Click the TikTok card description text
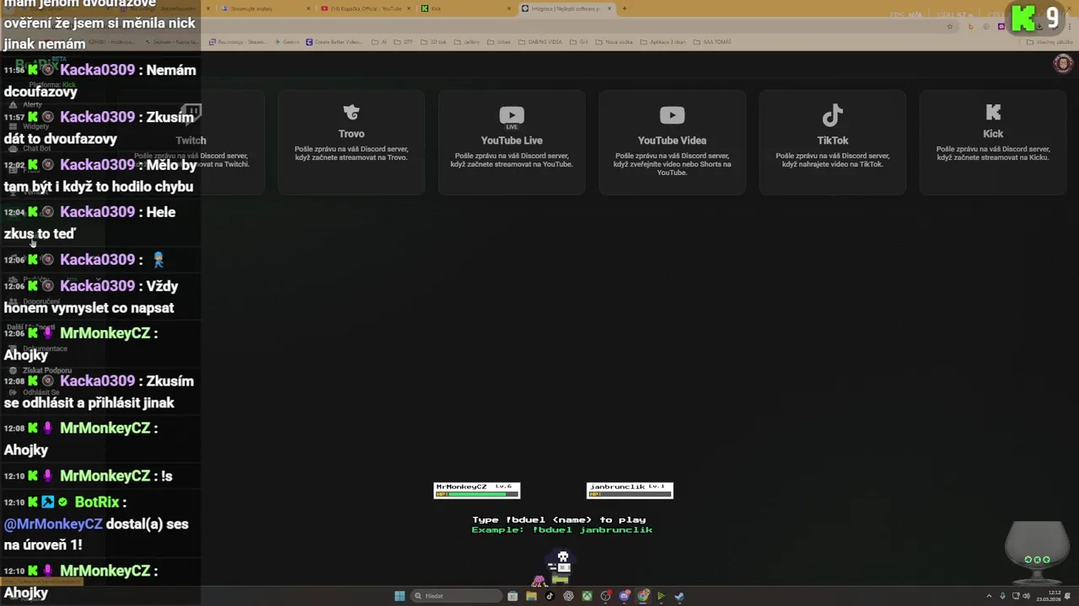Viewport: 1079px width, 606px height. pos(833,160)
